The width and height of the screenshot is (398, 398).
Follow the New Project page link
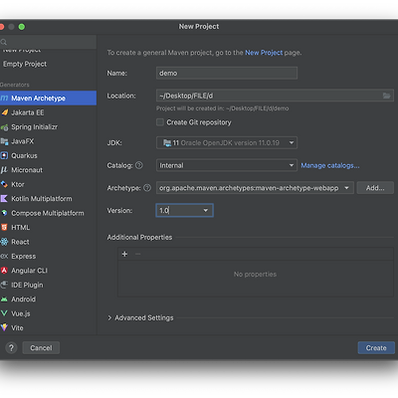click(264, 53)
